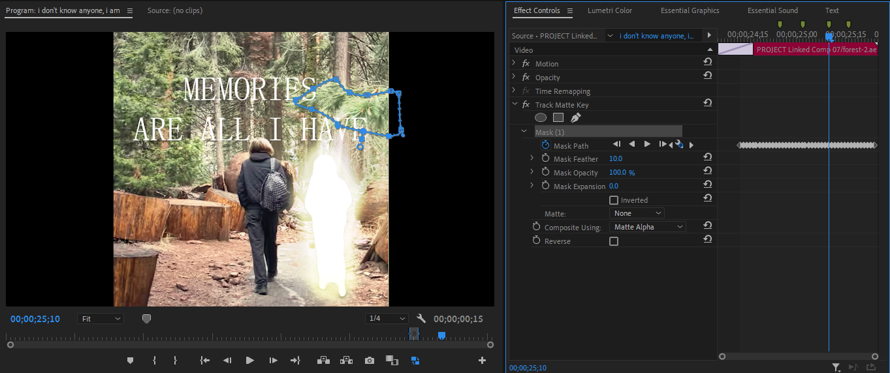The image size is (890, 373).
Task: Reset the Opacity effect
Action: 707,76
